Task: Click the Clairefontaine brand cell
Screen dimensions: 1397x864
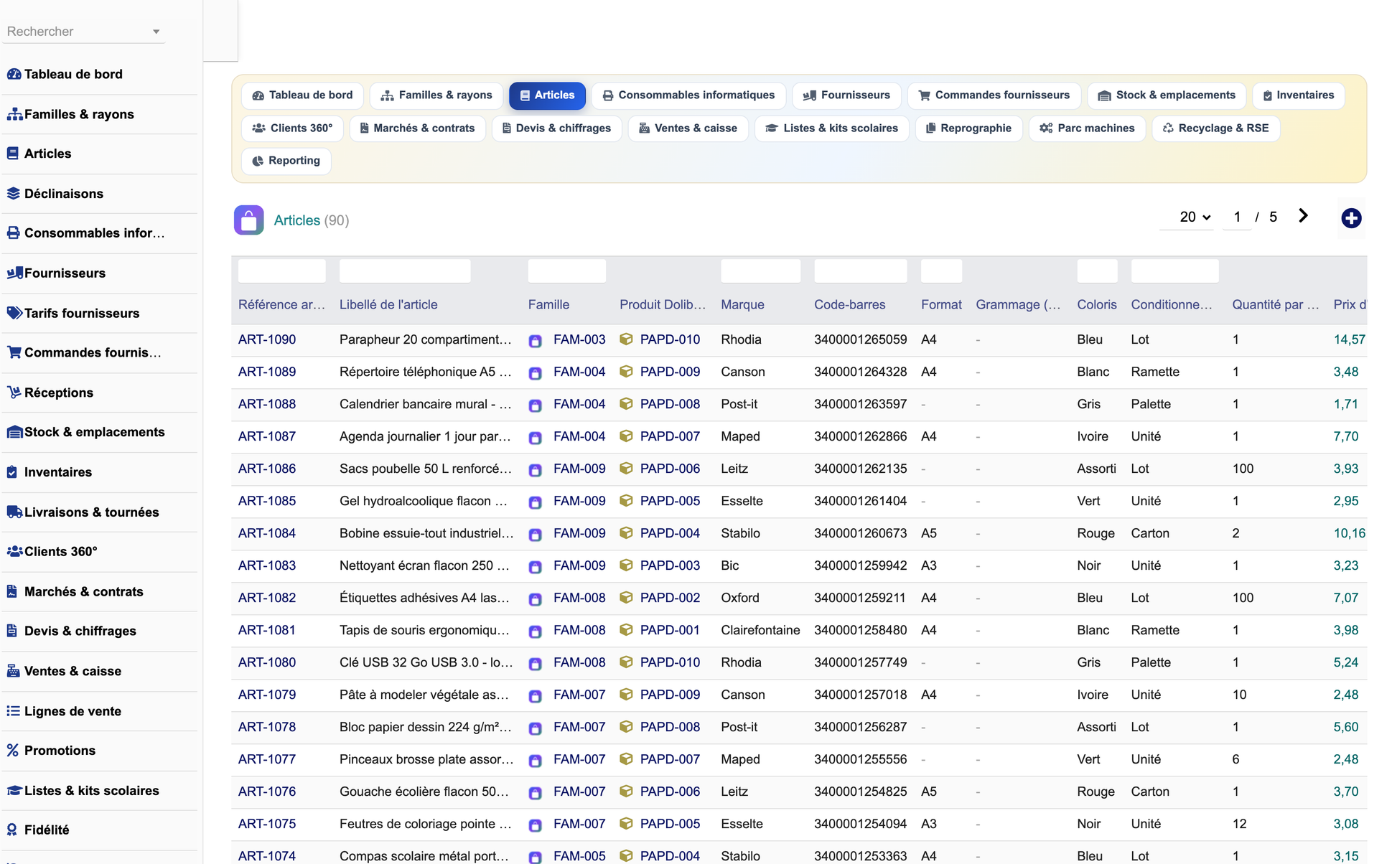Action: point(760,630)
